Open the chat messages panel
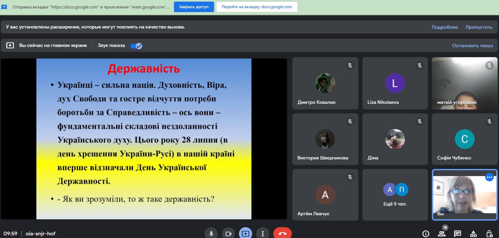Viewport: 499px width, 238px height. 458,234
